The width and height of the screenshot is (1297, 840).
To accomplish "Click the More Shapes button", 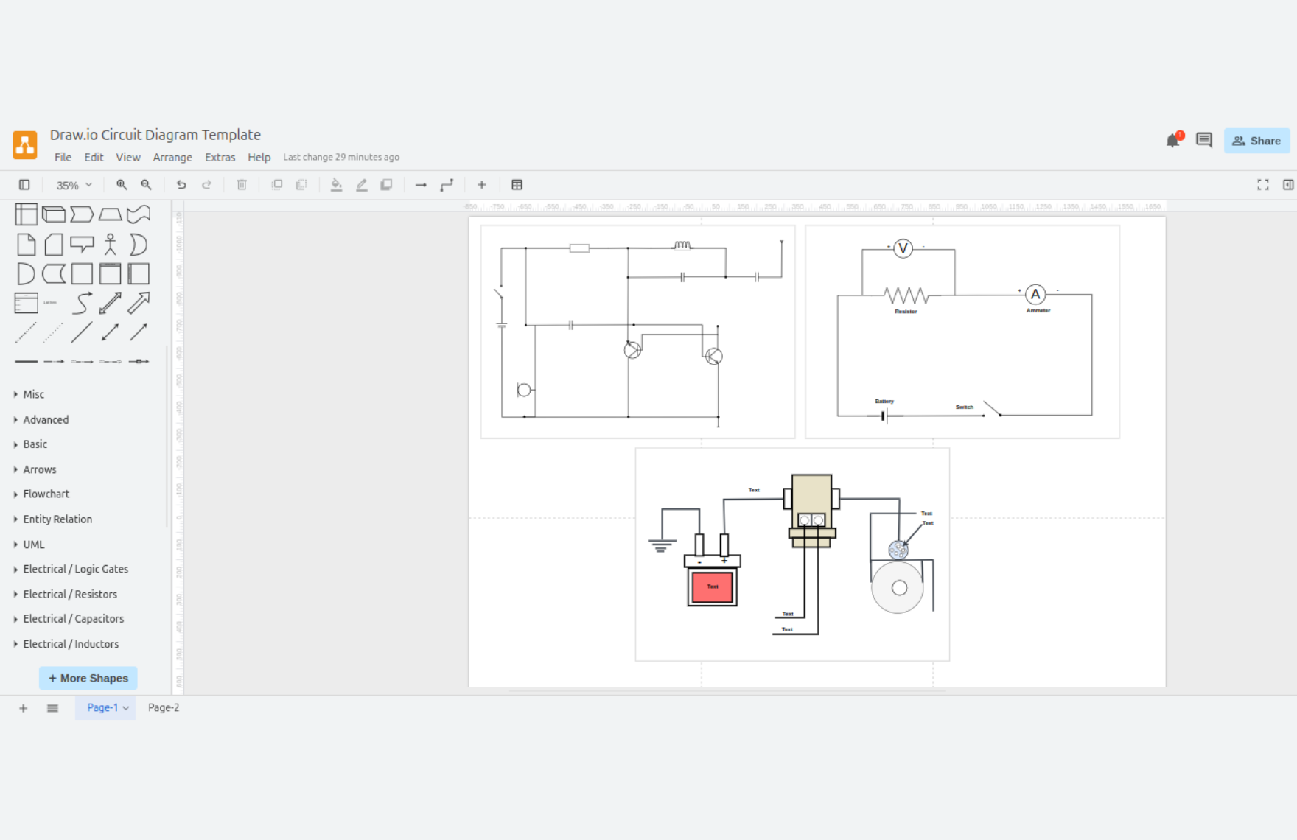I will [x=88, y=678].
